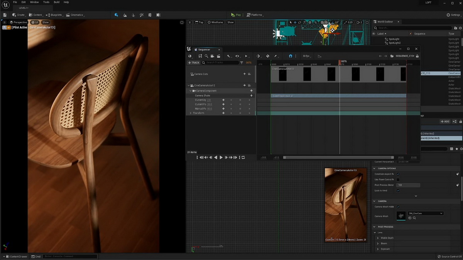Viewport: 463px width, 260px height.
Task: Open the Help menu
Action: point(66,2)
